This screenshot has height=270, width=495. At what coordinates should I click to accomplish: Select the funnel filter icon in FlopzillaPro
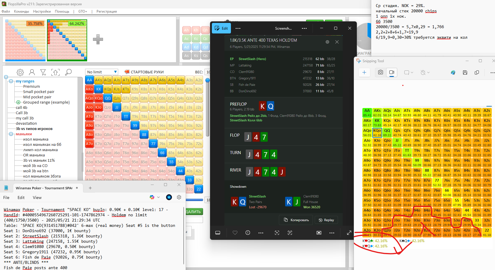(43, 72)
